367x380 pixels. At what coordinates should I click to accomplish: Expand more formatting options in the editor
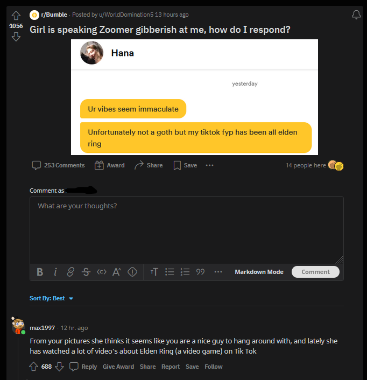(218, 272)
